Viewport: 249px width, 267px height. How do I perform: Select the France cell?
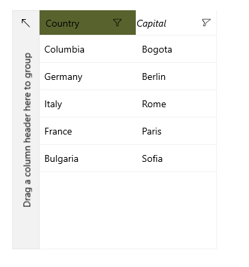pyautogui.click(x=87, y=131)
